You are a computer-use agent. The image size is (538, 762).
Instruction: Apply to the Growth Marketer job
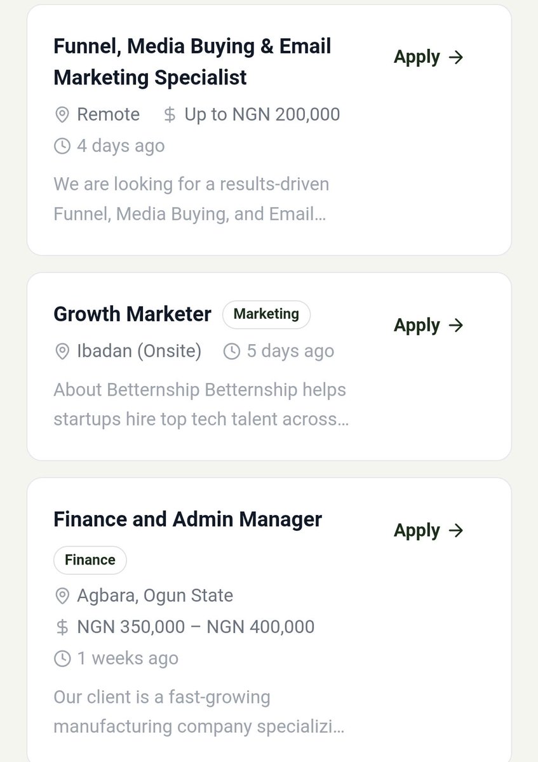(x=429, y=325)
